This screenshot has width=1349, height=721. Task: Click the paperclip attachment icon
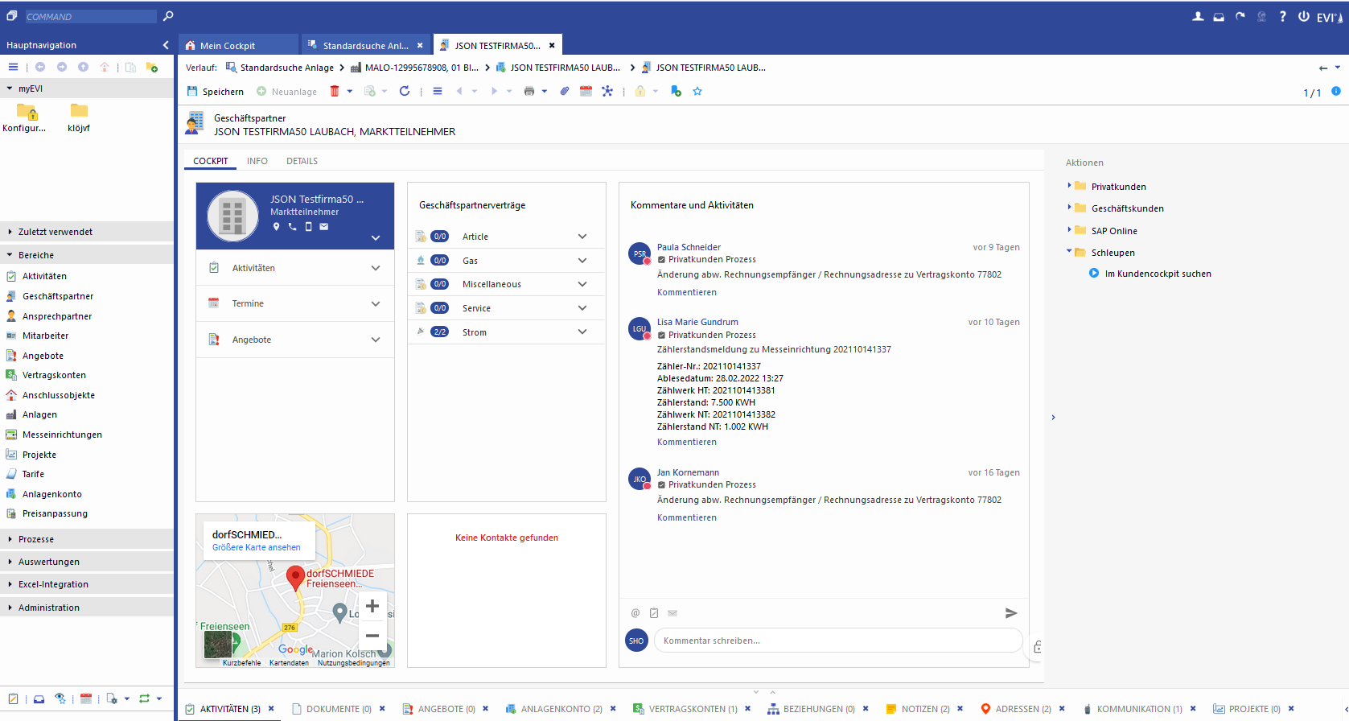click(565, 92)
